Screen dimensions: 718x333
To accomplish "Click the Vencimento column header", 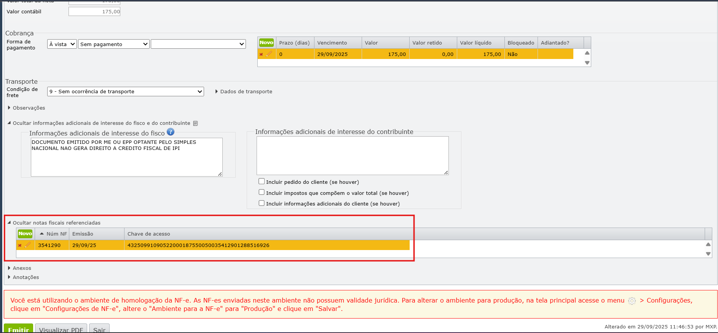I will (338, 43).
